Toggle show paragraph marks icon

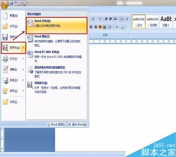tap(127, 19)
